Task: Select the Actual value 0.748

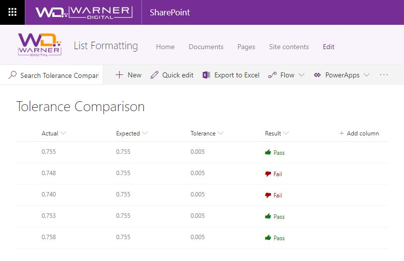Action: 49,173
